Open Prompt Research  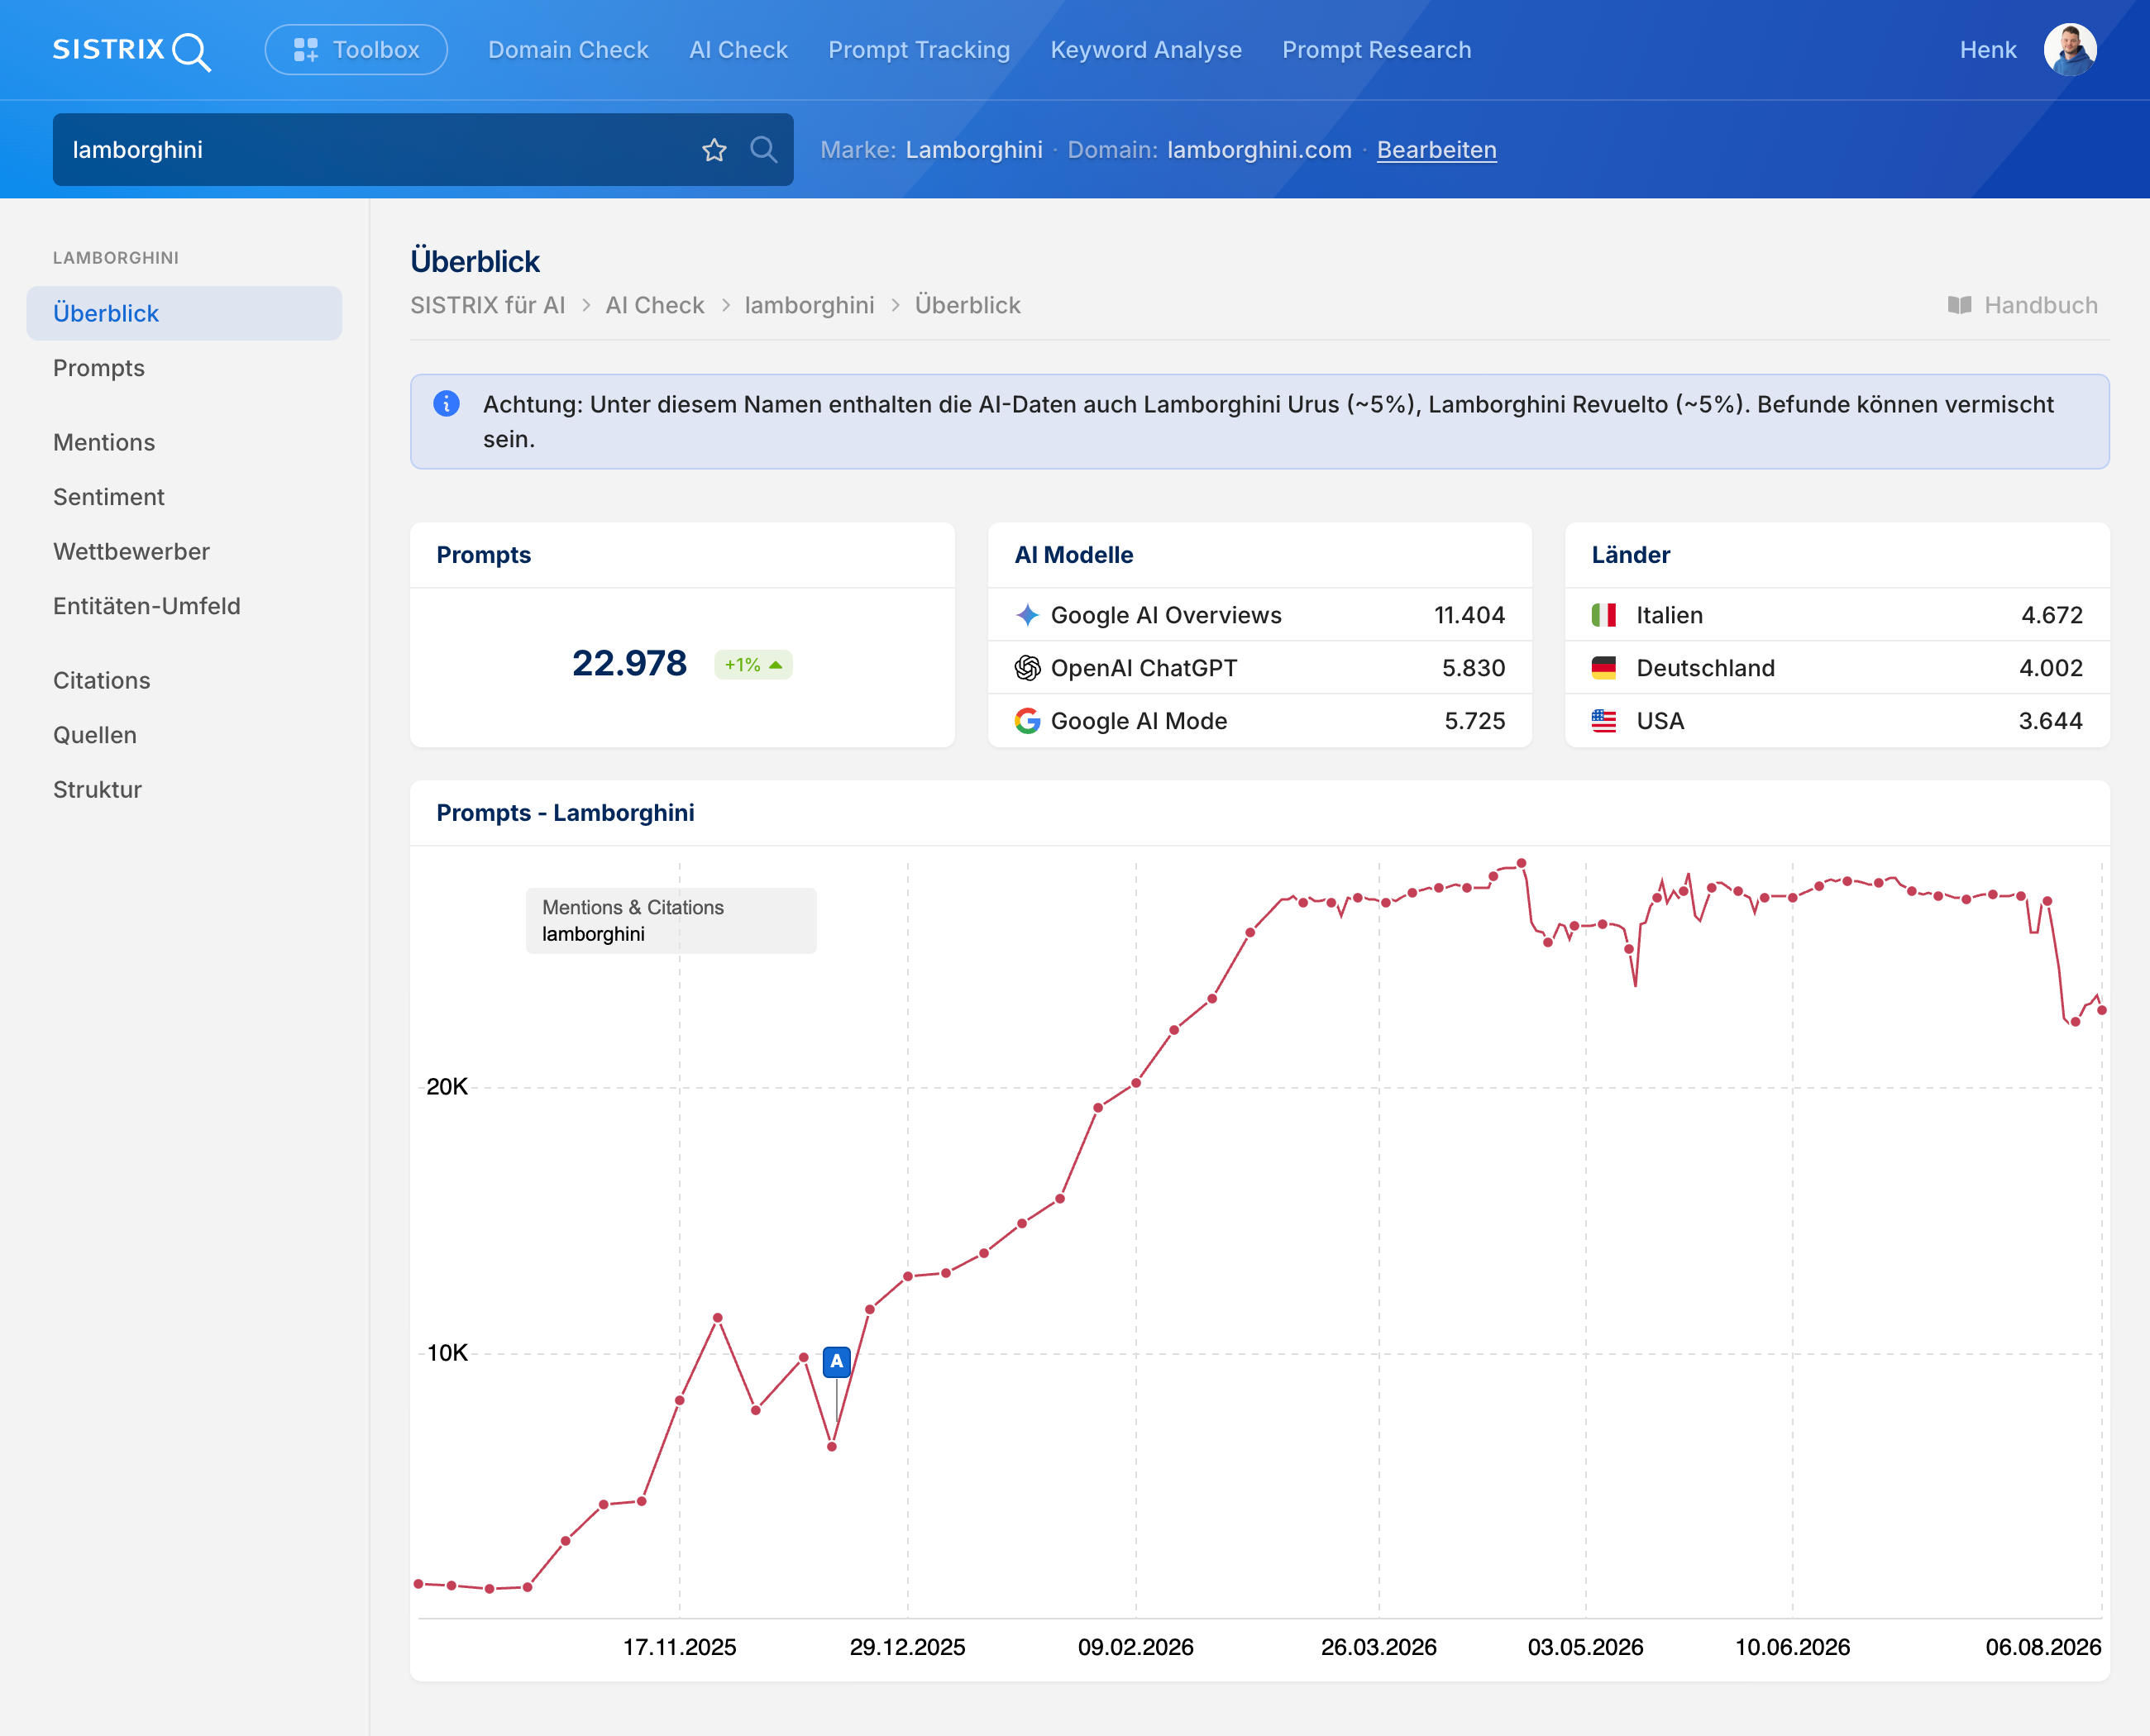1377,50
